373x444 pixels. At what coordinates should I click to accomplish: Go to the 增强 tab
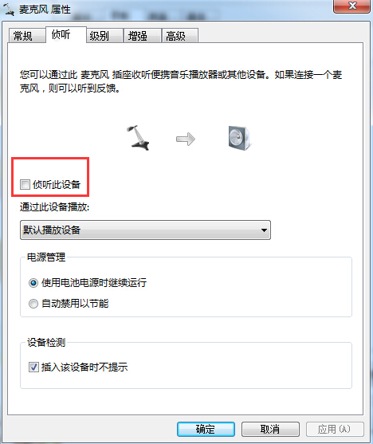click(x=143, y=36)
